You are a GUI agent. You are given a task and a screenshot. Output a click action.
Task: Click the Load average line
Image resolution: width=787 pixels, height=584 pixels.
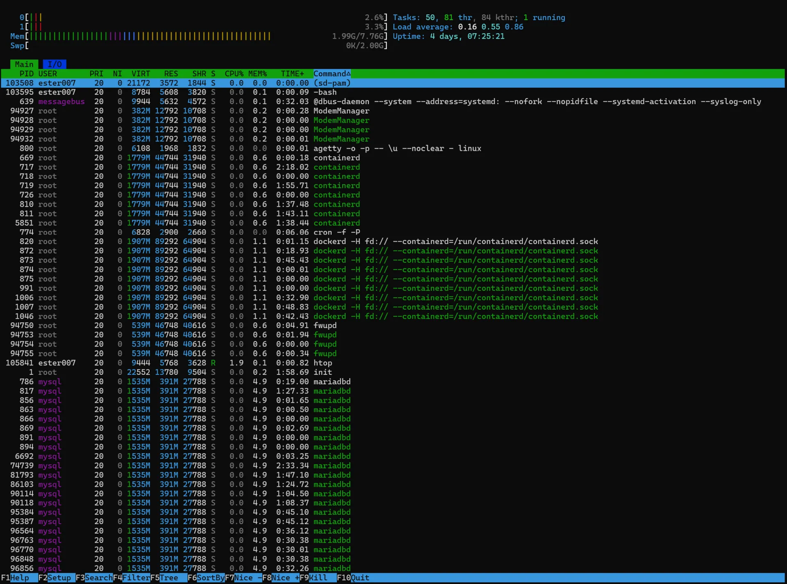458,27
